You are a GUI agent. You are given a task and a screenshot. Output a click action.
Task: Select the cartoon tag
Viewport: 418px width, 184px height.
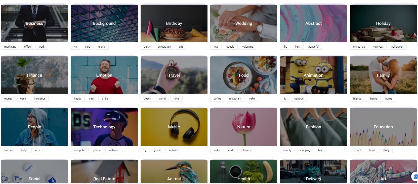299,99
